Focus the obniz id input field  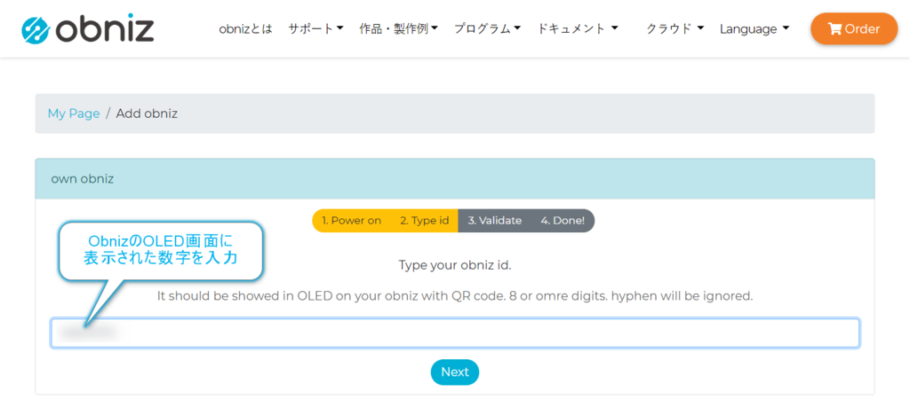click(x=455, y=333)
